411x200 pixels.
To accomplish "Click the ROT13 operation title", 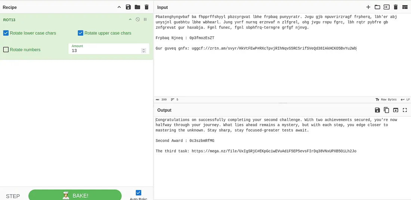I will pyautogui.click(x=9, y=20).
